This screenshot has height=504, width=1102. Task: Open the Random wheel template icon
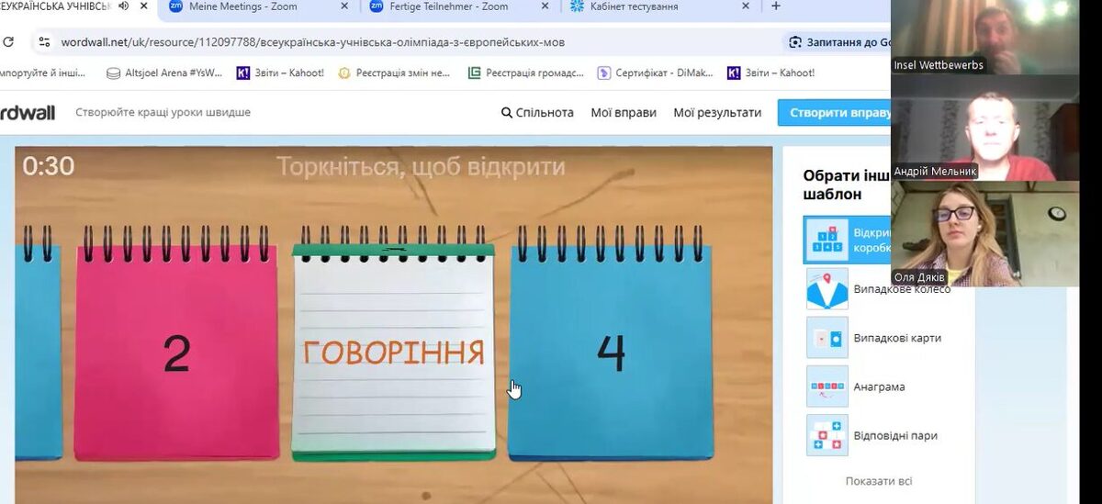[827, 288]
